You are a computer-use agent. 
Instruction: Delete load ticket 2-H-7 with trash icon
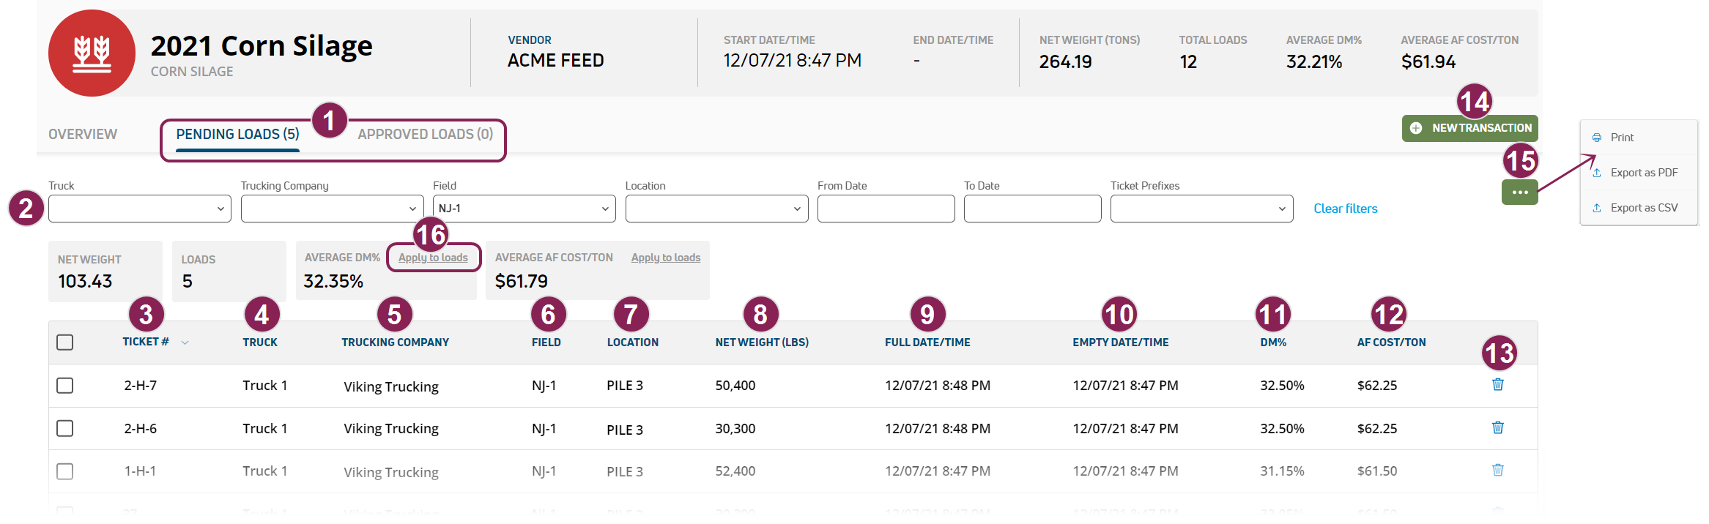[1497, 384]
